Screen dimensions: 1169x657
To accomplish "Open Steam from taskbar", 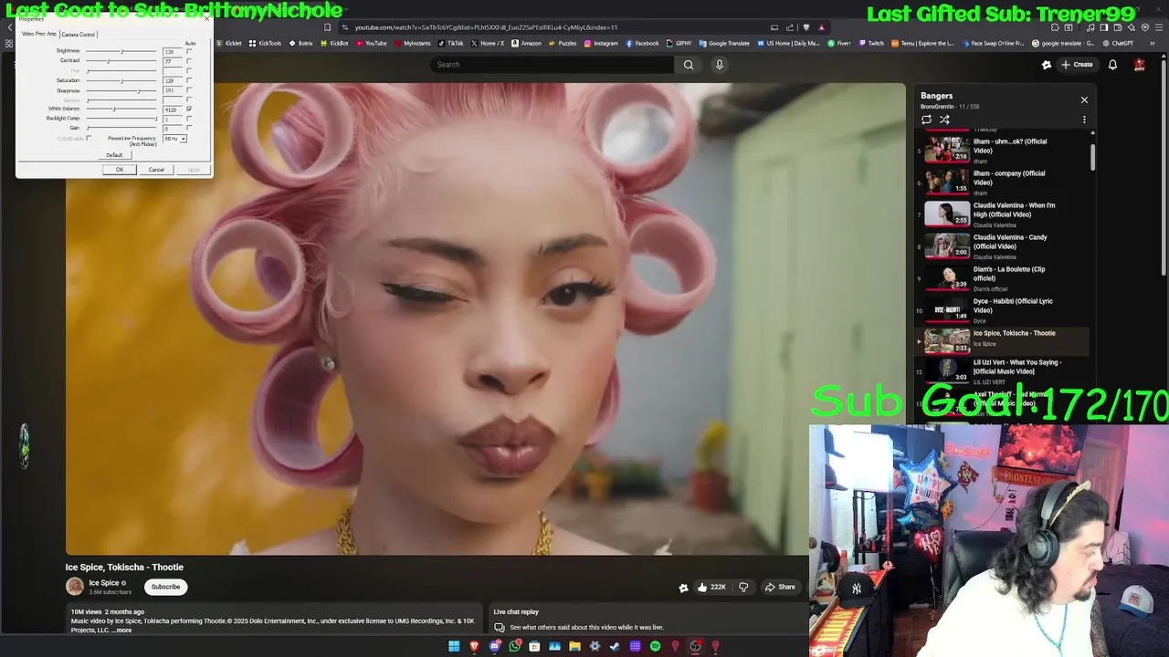I will [x=615, y=646].
